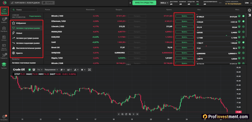
Task: Add Litecoin / USD to favorites with its plus
Action: pos(243,26)
